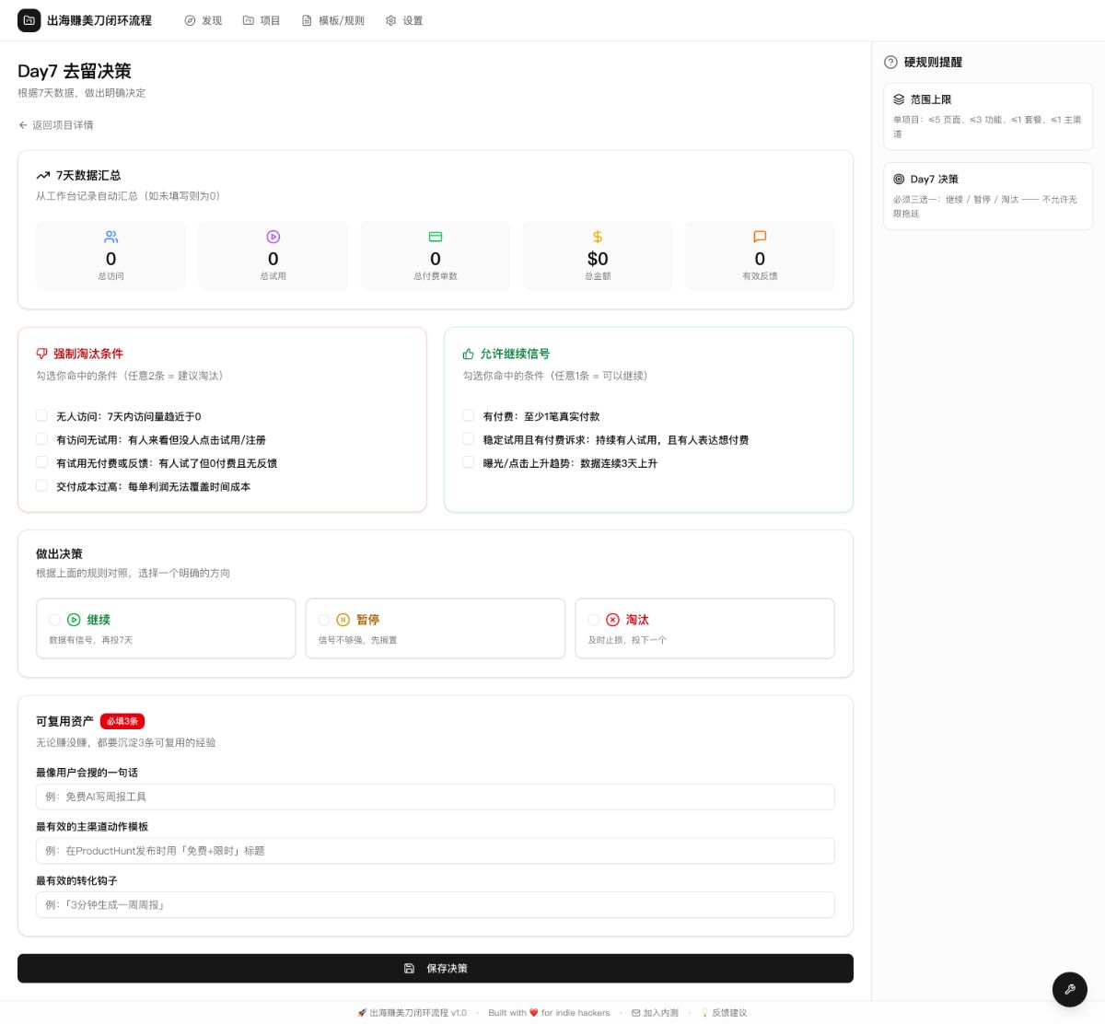Click the thumbs-down icon beside 强制淘汰条件
1105x1024 pixels.
41,354
